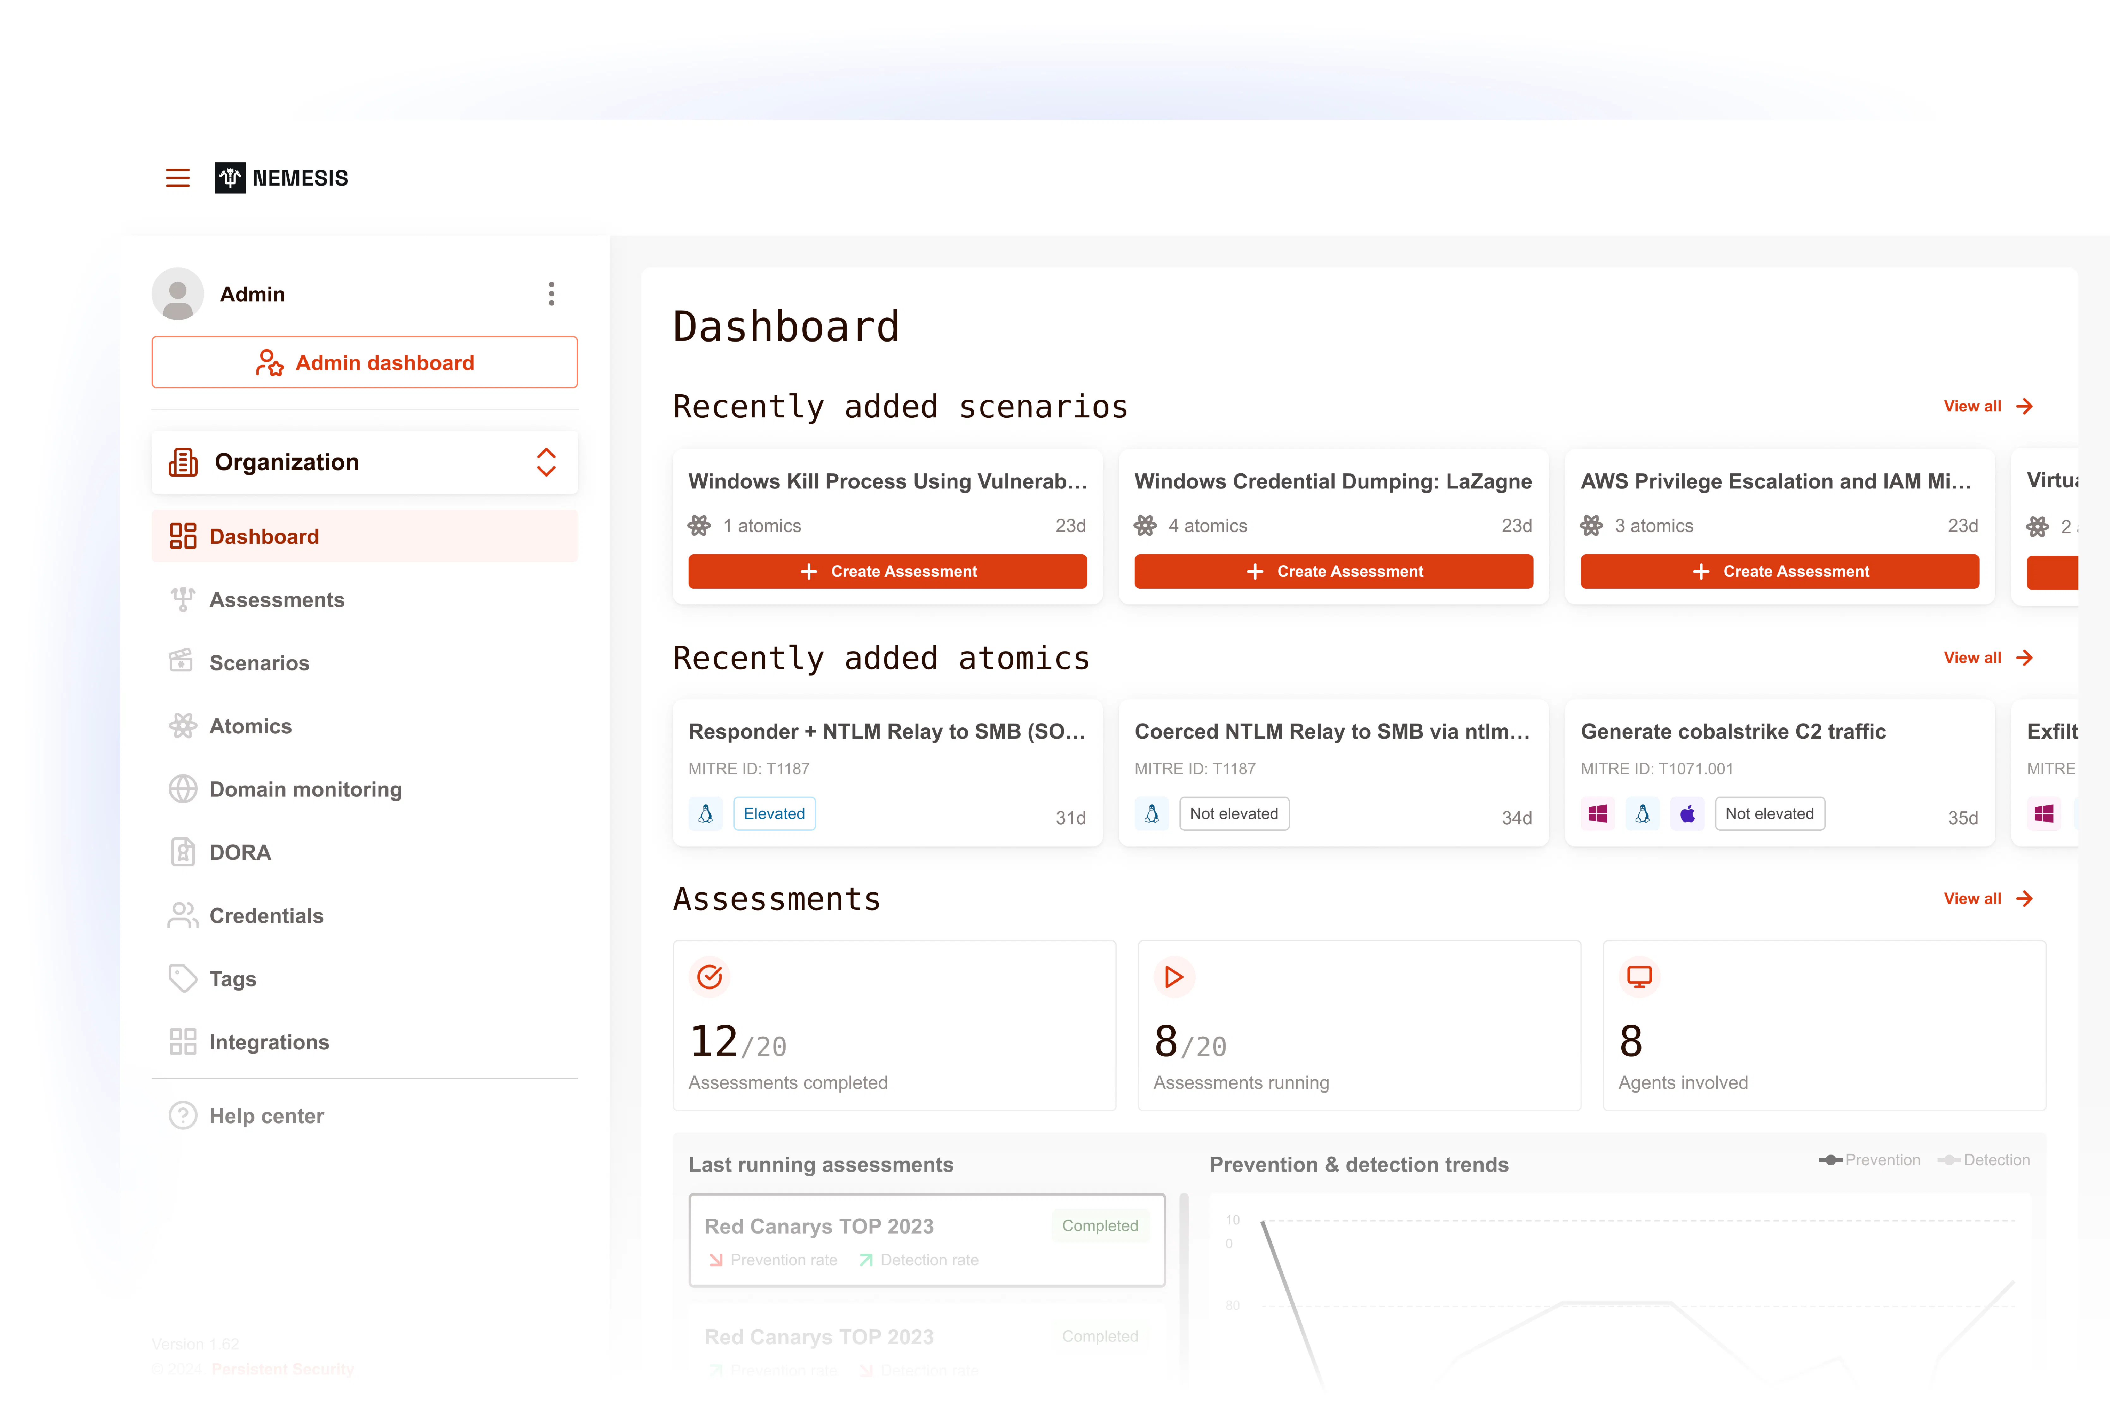Toggle Detection series in chart legend
Viewport: 2110px width, 1413px height.
(x=1984, y=1160)
